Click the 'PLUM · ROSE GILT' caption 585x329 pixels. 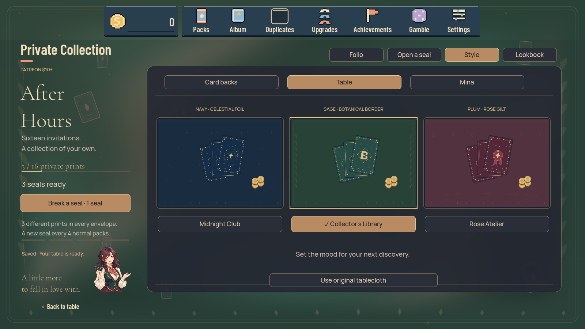[x=487, y=109]
